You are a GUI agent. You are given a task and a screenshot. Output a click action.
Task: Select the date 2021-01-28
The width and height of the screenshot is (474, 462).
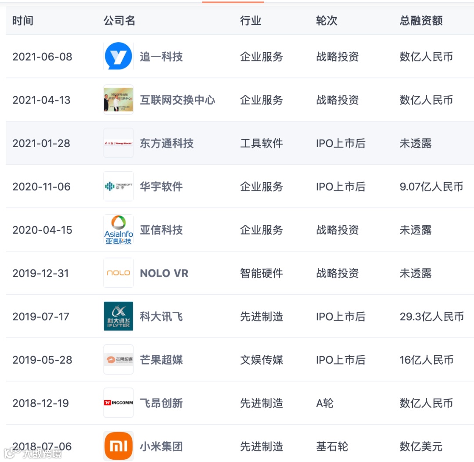41,143
